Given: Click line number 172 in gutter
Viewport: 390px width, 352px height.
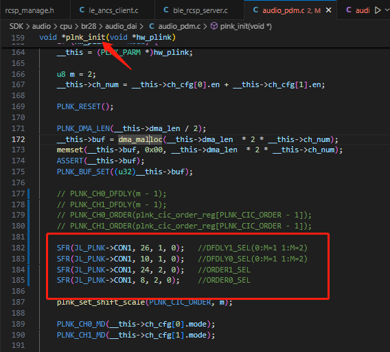Looking at the screenshot, I should 18,139.
